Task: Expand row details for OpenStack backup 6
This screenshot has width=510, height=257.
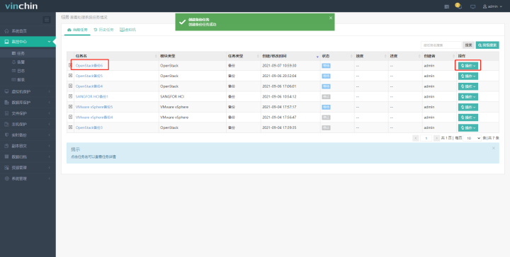Action: pyautogui.click(x=70, y=65)
